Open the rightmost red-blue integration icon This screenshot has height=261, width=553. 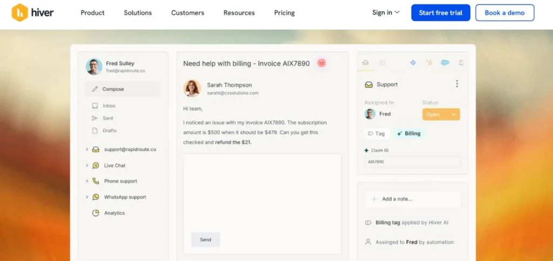pos(461,63)
